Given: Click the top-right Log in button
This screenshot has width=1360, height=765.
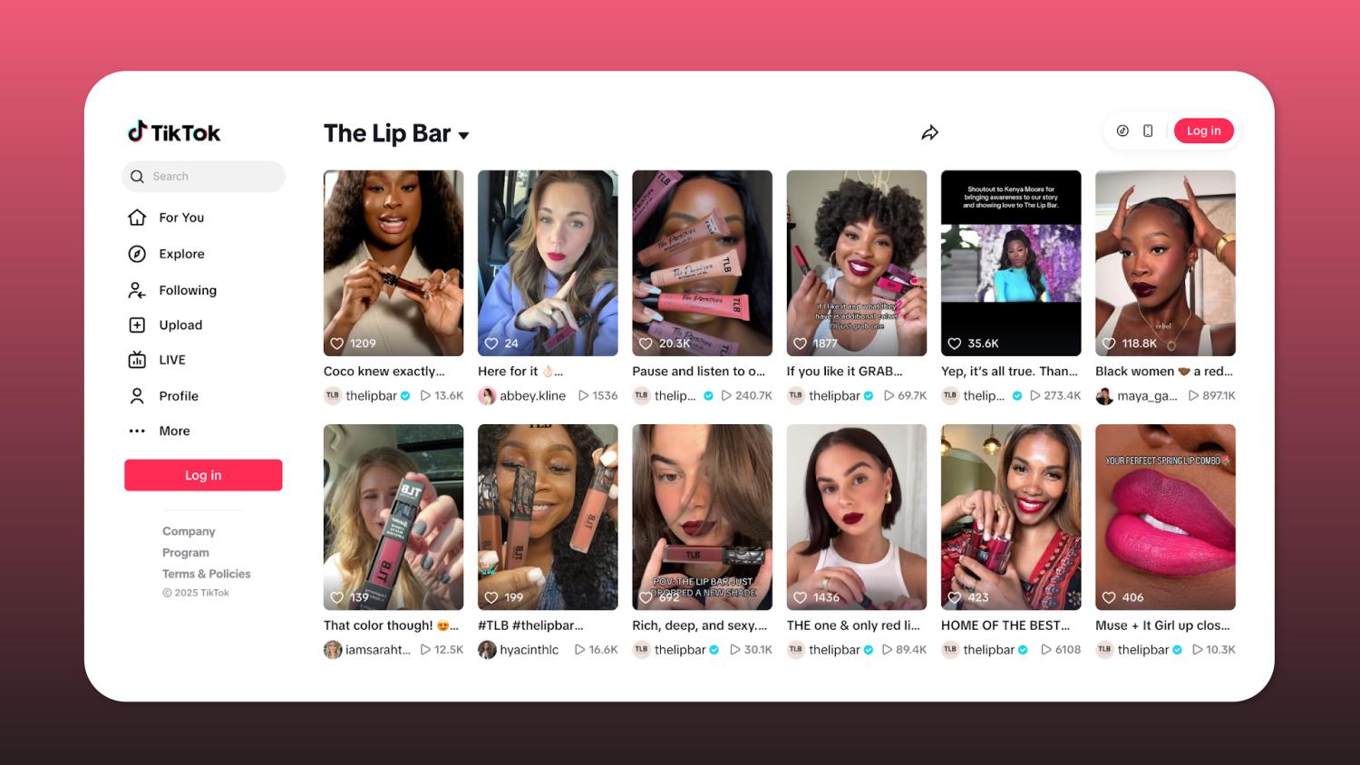Looking at the screenshot, I should pos(1203,131).
